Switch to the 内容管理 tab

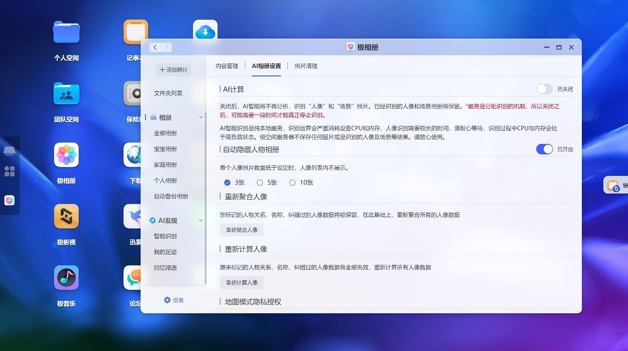coord(227,66)
